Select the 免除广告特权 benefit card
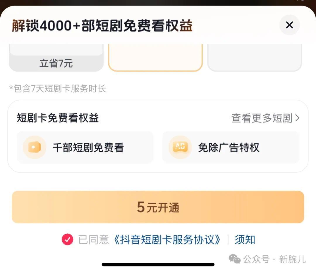The width and height of the screenshot is (316, 272). click(x=231, y=147)
